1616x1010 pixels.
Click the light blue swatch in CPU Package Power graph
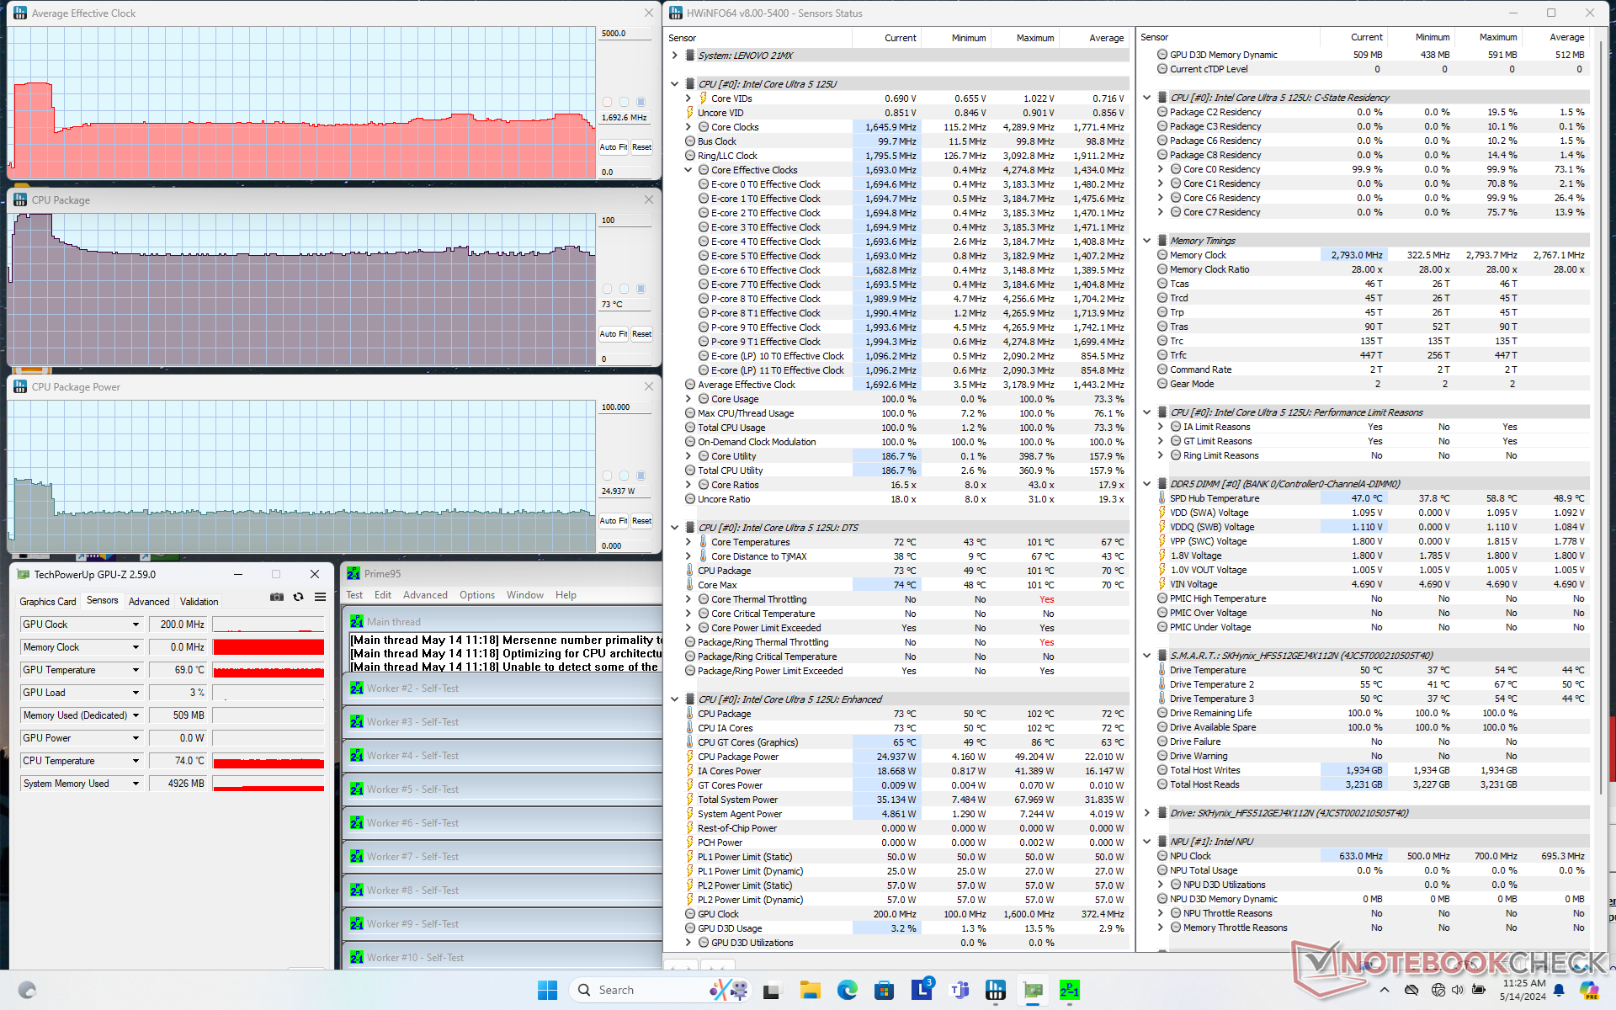pyautogui.click(x=624, y=476)
